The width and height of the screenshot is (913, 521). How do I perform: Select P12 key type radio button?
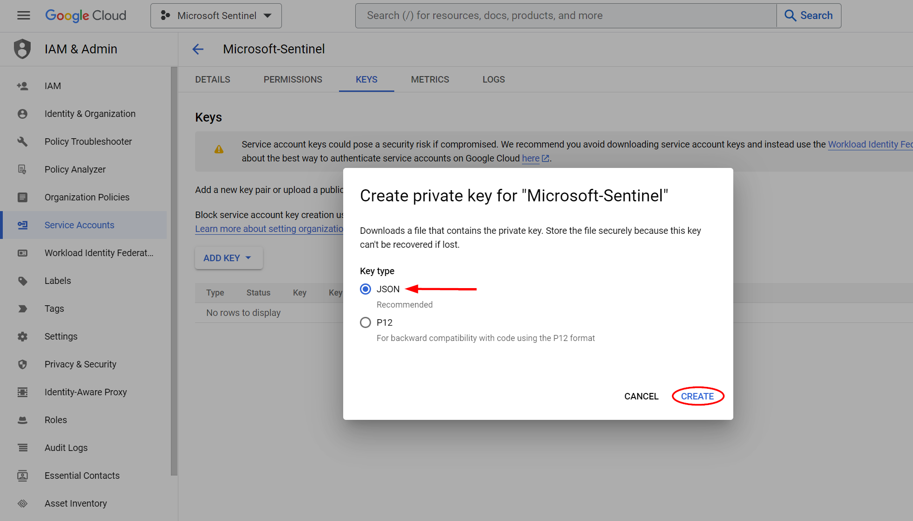[365, 322]
